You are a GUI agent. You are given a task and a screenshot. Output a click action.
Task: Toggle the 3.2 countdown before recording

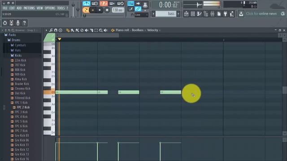[104, 4]
